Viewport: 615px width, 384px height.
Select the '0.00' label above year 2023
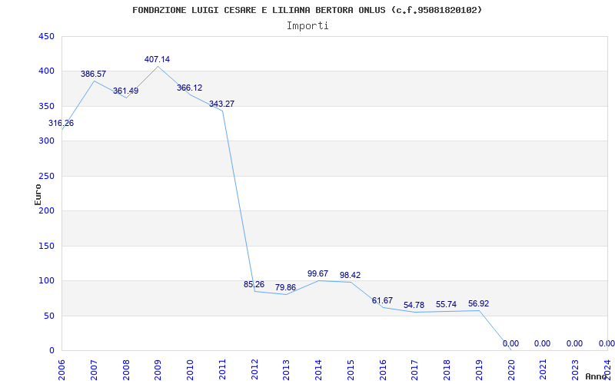(574, 343)
